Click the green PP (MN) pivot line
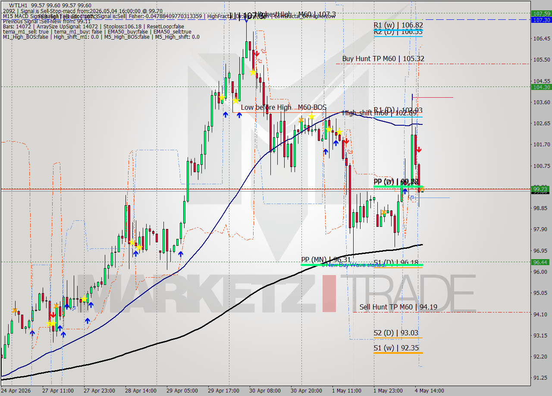Screen dimensions: 552x396 pyautogui.click(x=362, y=265)
